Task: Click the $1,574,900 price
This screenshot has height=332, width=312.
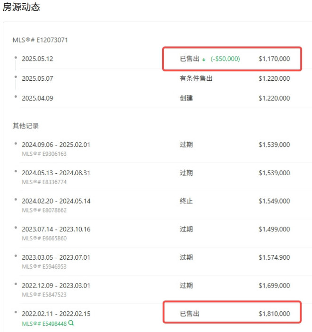Action: coord(274,258)
